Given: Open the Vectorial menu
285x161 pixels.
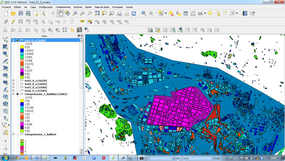Looking at the screenshot, I should pyautogui.click(x=78, y=7).
